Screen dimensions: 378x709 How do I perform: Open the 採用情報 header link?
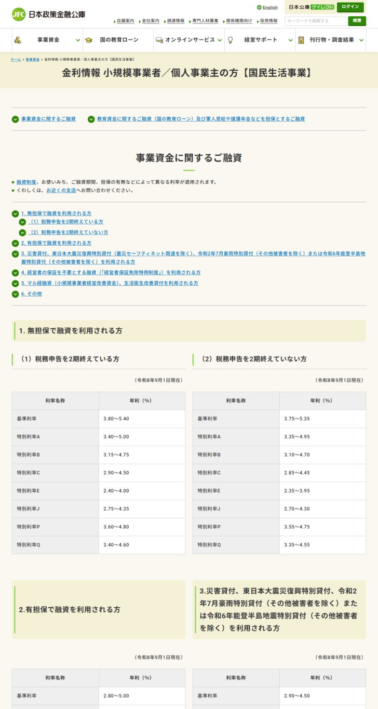pyautogui.click(x=268, y=21)
